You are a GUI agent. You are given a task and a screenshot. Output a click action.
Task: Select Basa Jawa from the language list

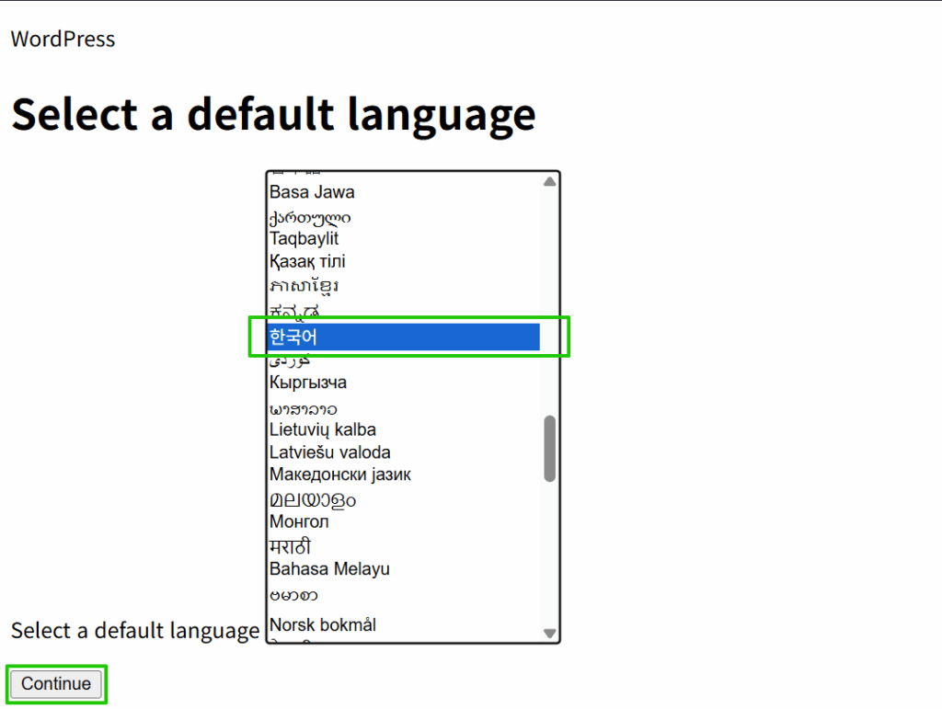coord(312,192)
